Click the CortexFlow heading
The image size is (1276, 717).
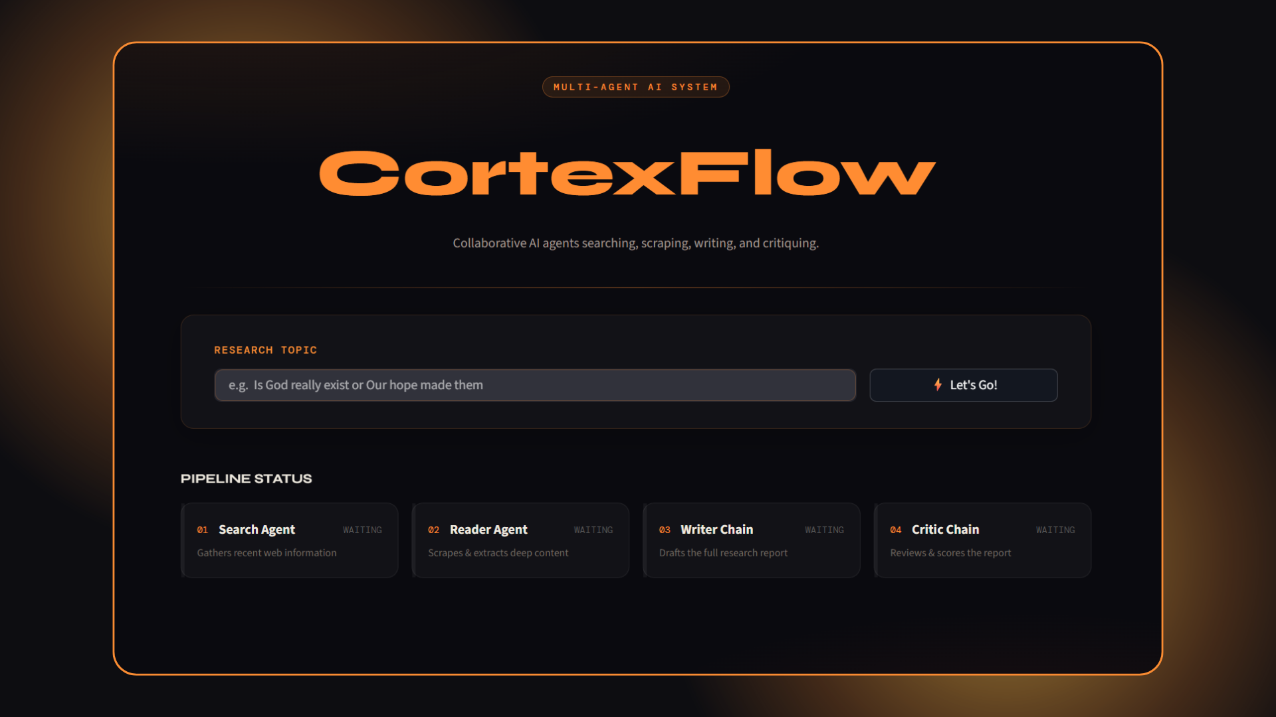pyautogui.click(x=627, y=173)
